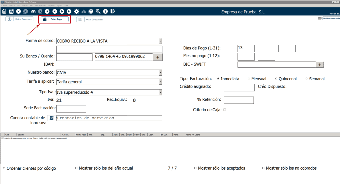
Task: Enable the Criterio de Caja checkbox
Action: (225, 110)
